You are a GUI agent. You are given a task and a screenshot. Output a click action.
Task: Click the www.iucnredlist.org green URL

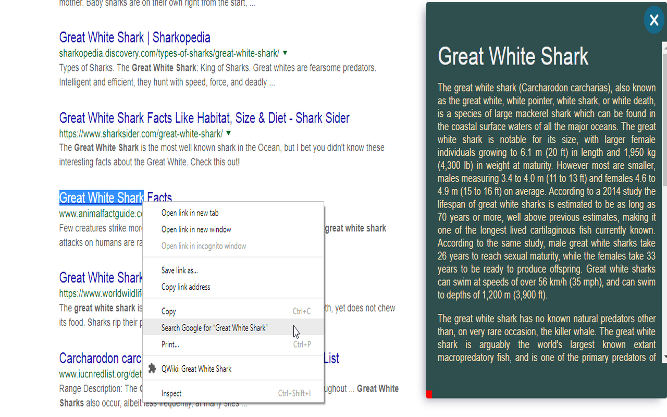[x=101, y=374]
